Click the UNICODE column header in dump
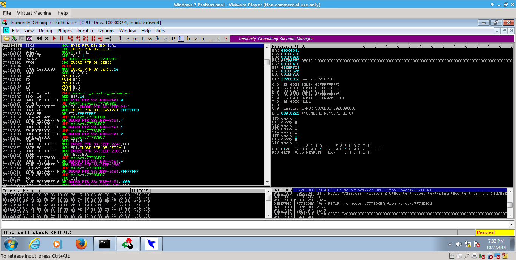 pos(141,190)
